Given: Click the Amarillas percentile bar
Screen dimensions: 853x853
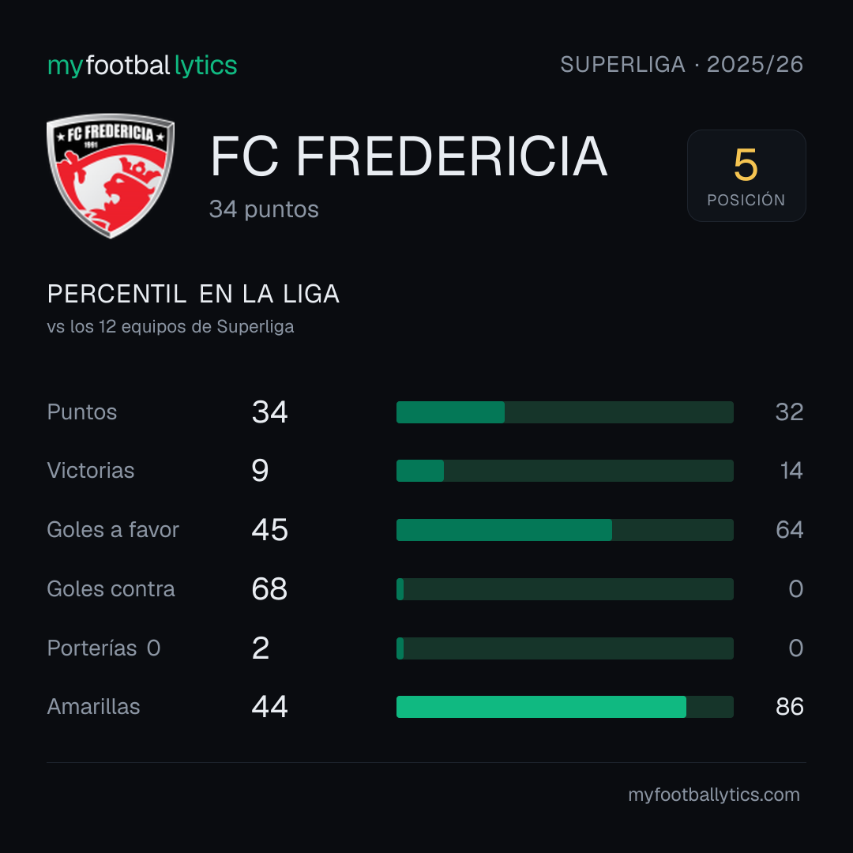Looking at the screenshot, I should (x=565, y=707).
